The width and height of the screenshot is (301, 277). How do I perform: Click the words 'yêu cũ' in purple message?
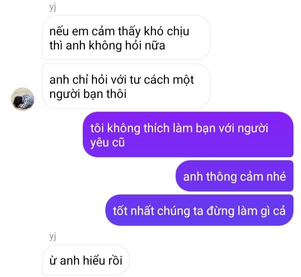(107, 143)
